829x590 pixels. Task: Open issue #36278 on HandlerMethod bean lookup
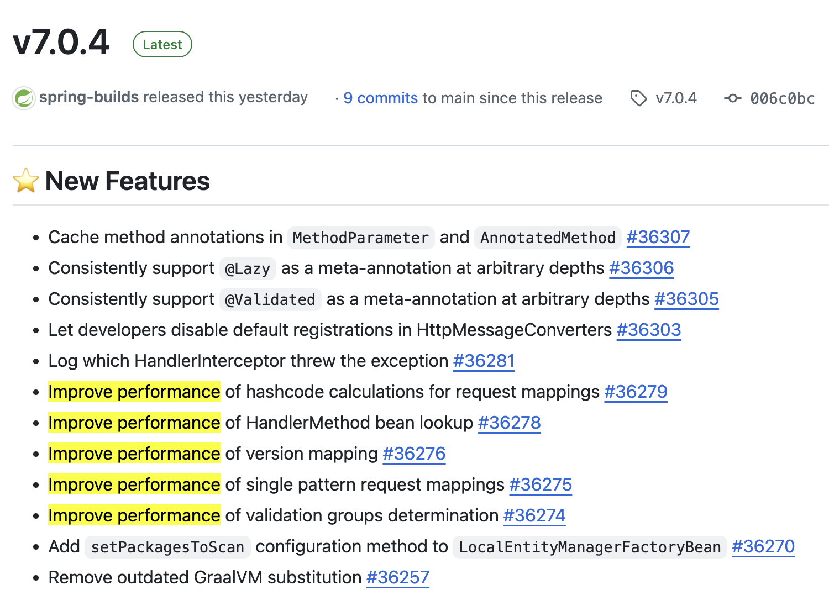(509, 423)
